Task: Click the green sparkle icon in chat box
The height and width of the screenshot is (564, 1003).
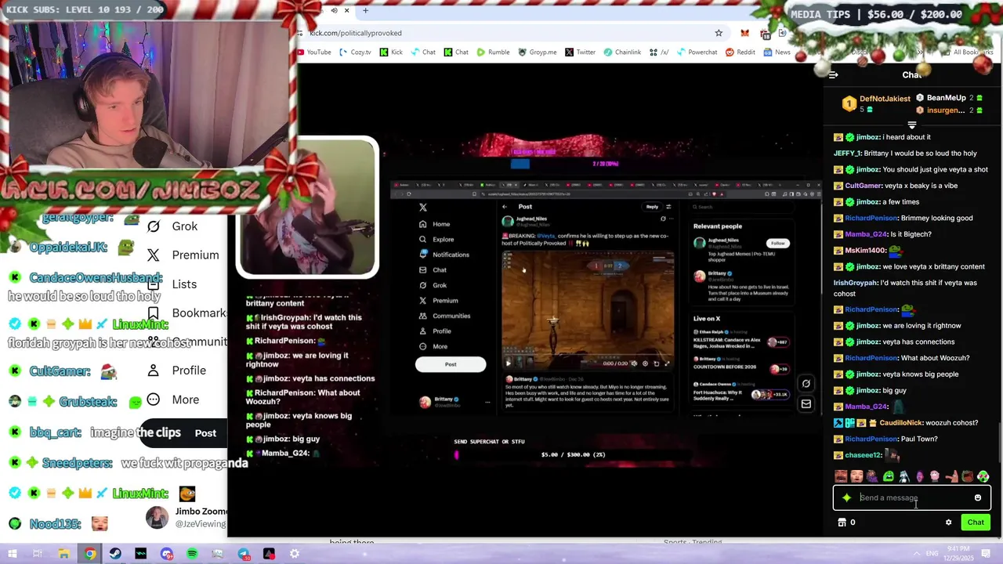Action: (x=846, y=497)
